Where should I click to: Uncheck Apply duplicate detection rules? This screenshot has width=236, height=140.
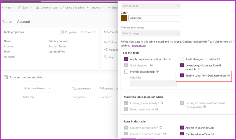tap(126, 59)
